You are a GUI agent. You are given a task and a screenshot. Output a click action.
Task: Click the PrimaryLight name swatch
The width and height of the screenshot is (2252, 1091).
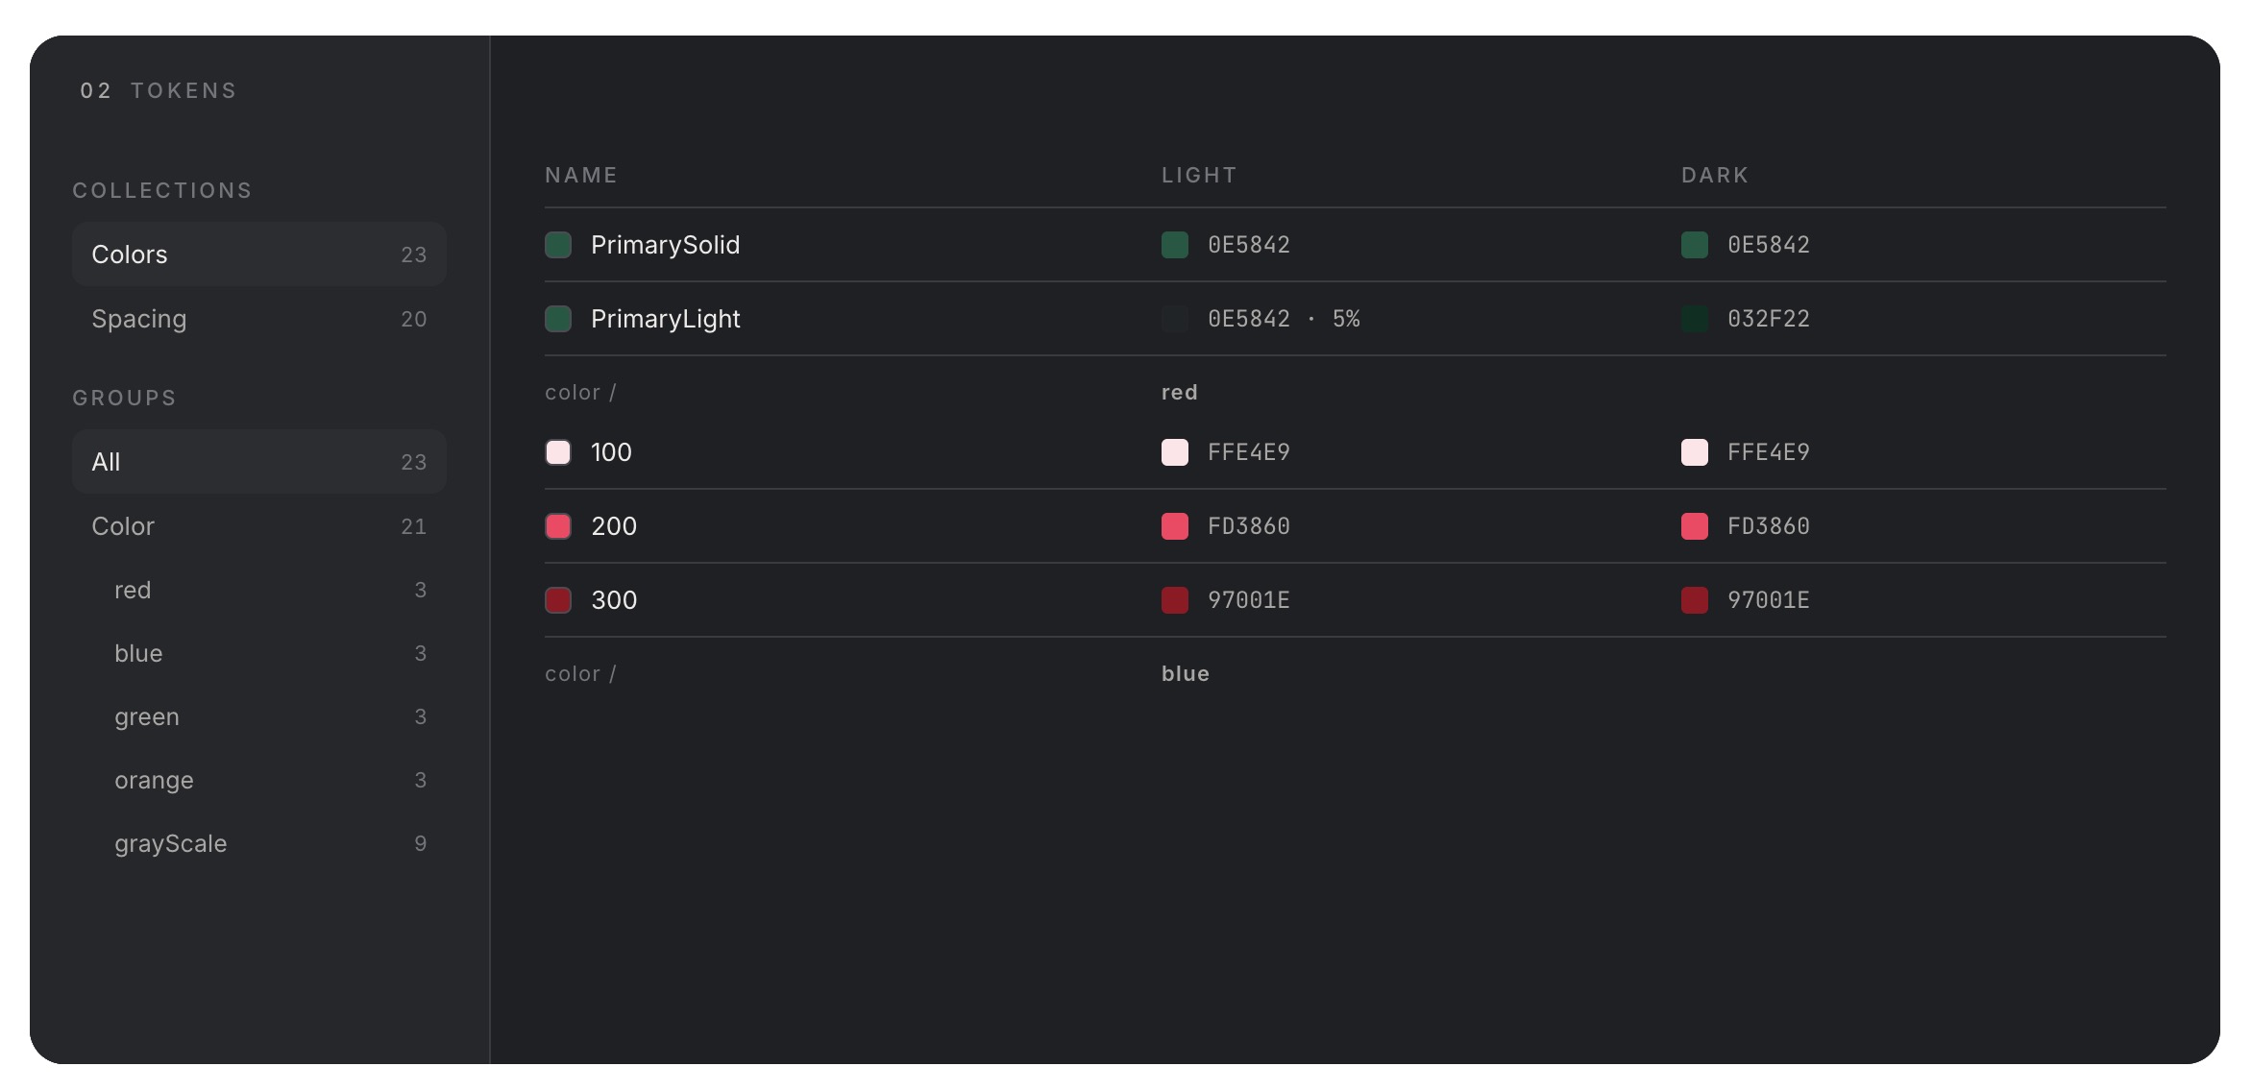[x=558, y=319]
